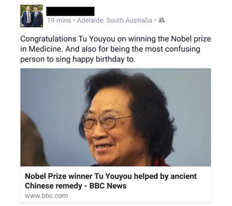This screenshot has width=232, height=206.
Task: Open the Adelaide, South Australia location link
Action: pyautogui.click(x=115, y=20)
